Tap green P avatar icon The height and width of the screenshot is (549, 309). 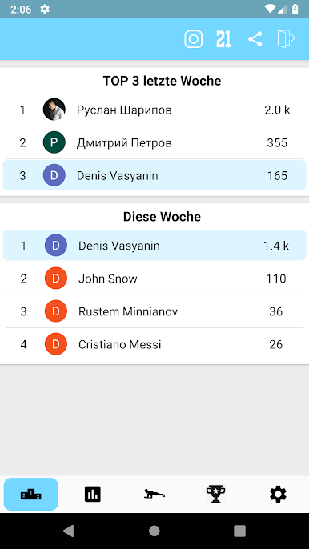[54, 142]
